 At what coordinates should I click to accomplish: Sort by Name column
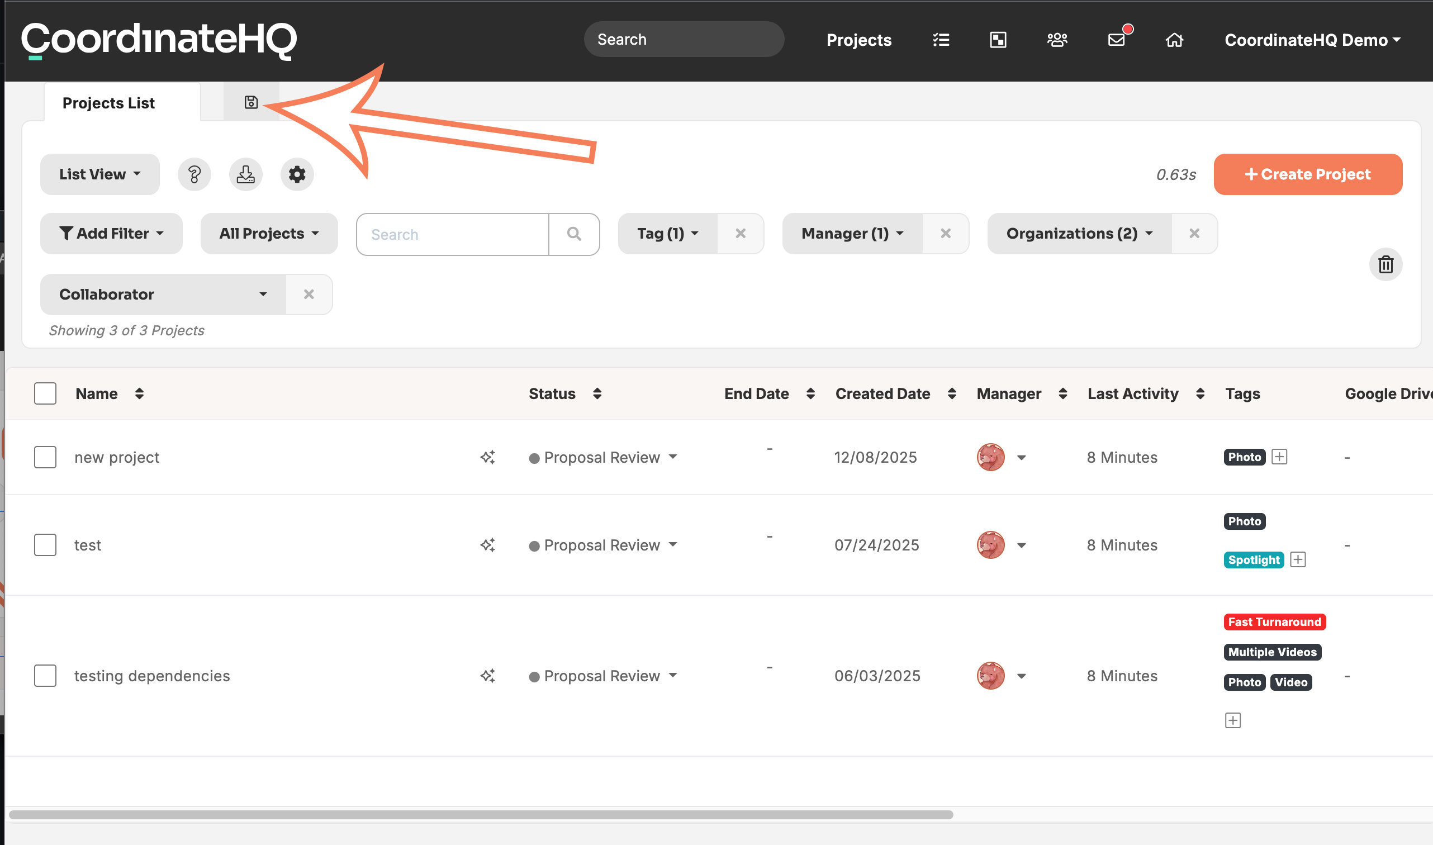(x=140, y=393)
